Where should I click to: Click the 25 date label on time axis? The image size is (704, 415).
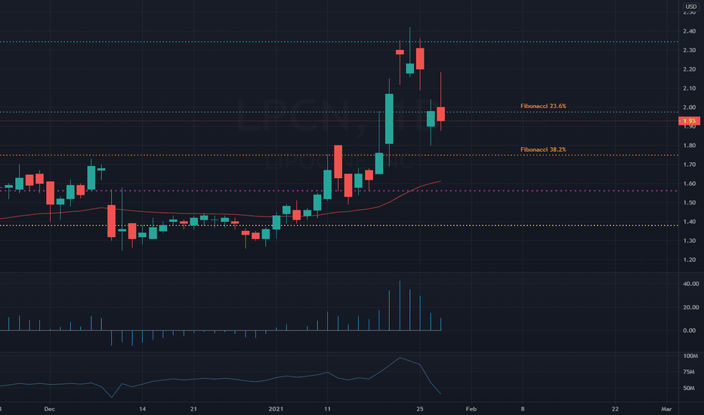[420, 409]
